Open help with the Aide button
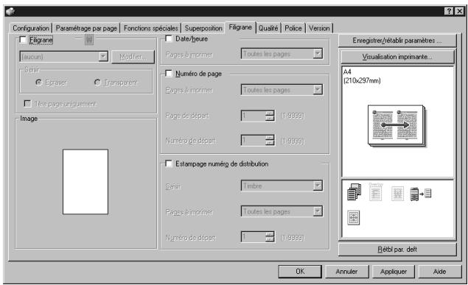This screenshot has width=468, height=285. pyautogui.click(x=439, y=271)
